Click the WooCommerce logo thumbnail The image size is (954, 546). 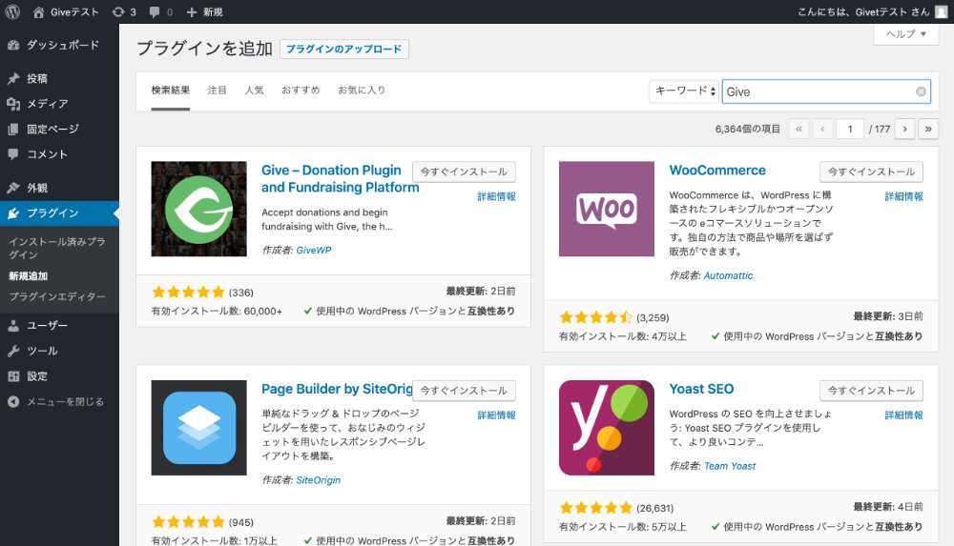tap(607, 209)
